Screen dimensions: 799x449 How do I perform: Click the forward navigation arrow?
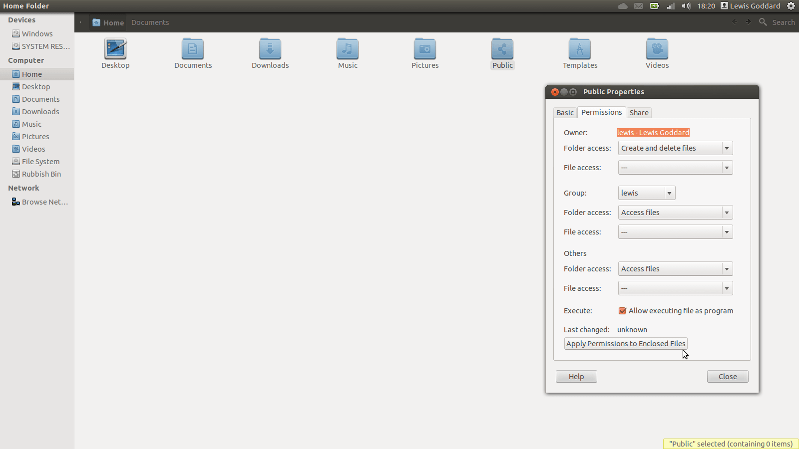coord(748,21)
